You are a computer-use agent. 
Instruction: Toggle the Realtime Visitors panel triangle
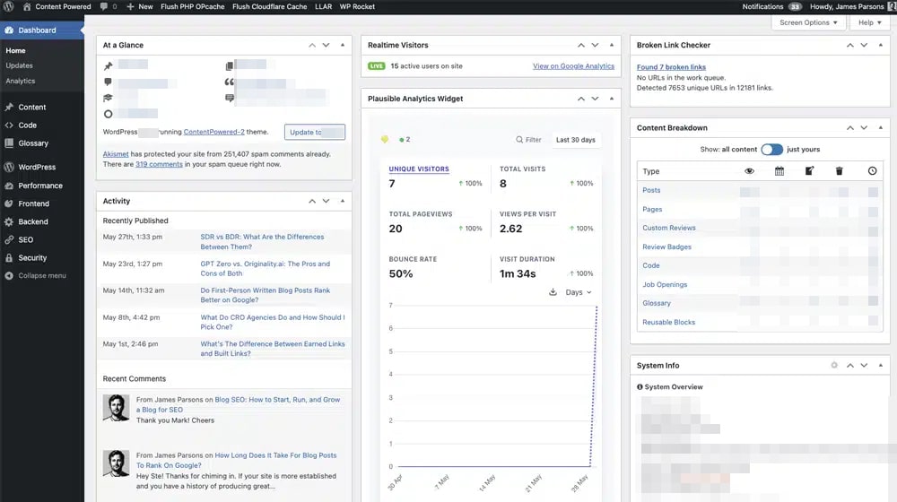click(x=612, y=45)
